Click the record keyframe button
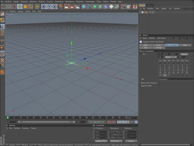The height and width of the screenshot is (146, 194). pos(109,122)
